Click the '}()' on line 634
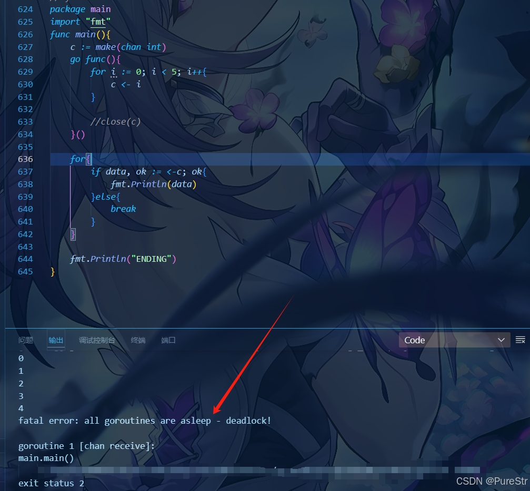The width and height of the screenshot is (530, 491). [77, 135]
